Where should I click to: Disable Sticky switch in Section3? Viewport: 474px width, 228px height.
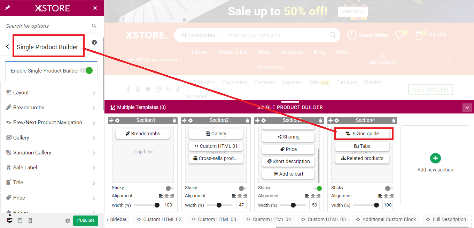point(318,188)
